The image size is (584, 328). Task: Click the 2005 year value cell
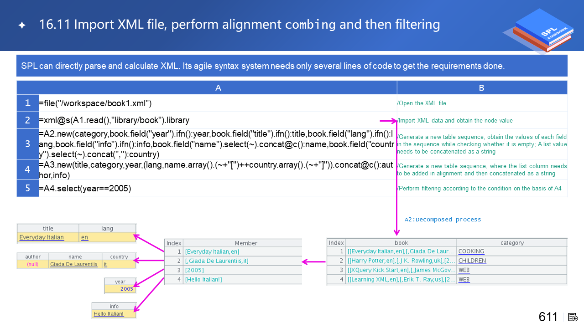coord(120,289)
